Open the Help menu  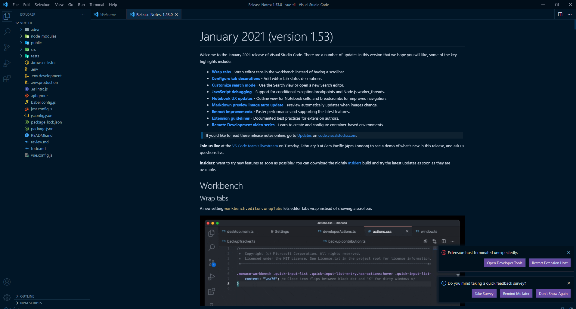pos(113,5)
